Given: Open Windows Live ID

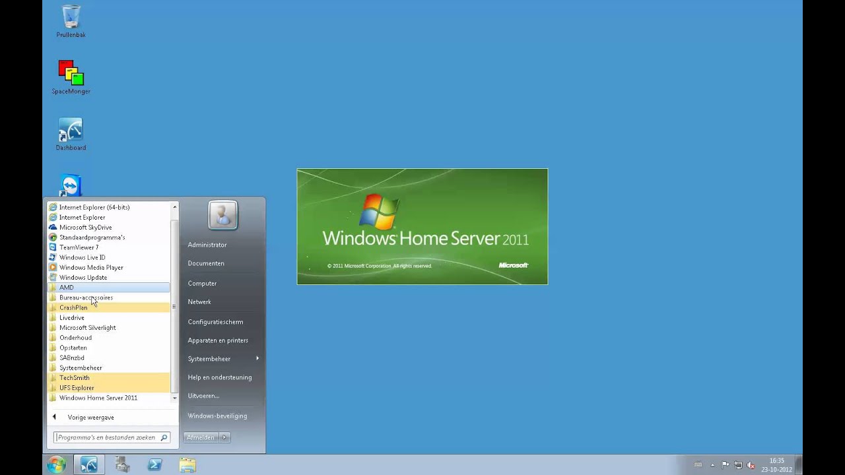Looking at the screenshot, I should click(109, 257).
